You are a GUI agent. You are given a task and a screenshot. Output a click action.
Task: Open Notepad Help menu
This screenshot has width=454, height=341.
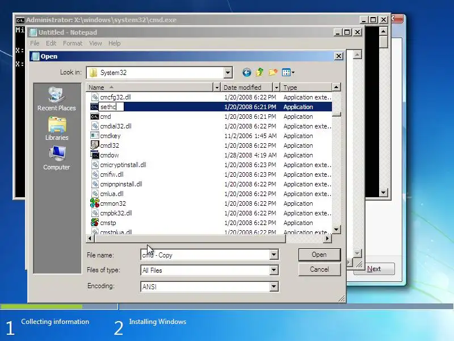(115, 43)
